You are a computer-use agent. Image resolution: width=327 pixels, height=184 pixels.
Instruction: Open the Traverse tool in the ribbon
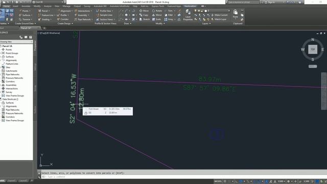(25, 19)
